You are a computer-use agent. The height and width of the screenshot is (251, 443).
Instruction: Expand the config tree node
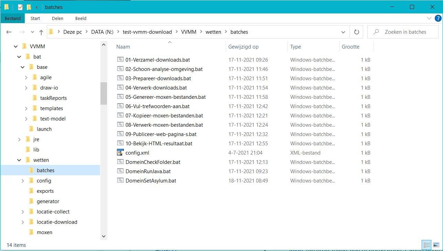click(x=23, y=181)
